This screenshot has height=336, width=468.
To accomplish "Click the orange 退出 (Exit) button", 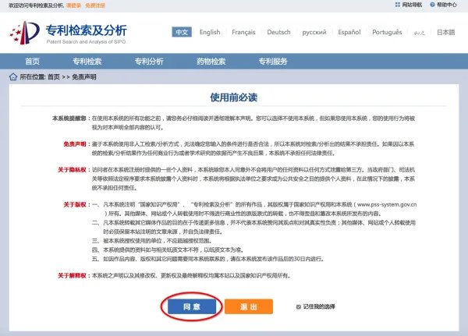I will (x=249, y=306).
